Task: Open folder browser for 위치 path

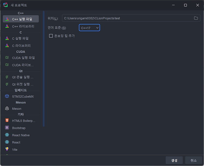Action: pyautogui.click(x=196, y=18)
